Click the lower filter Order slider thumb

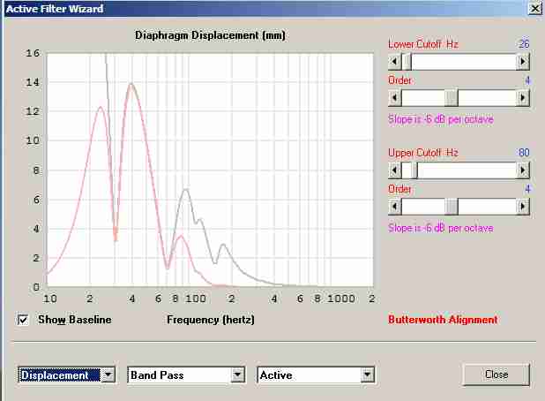[x=452, y=98]
